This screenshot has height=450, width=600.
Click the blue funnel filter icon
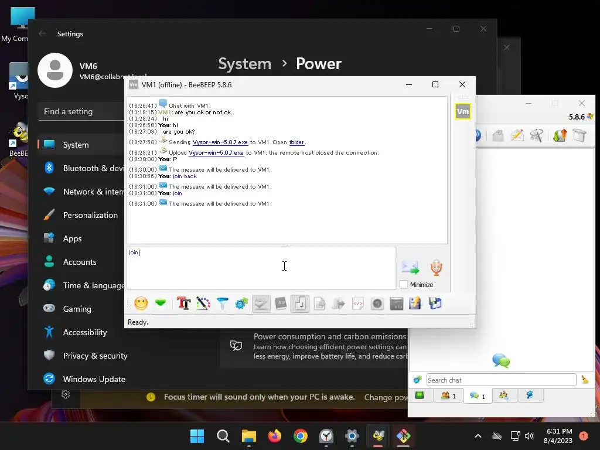tap(222, 304)
